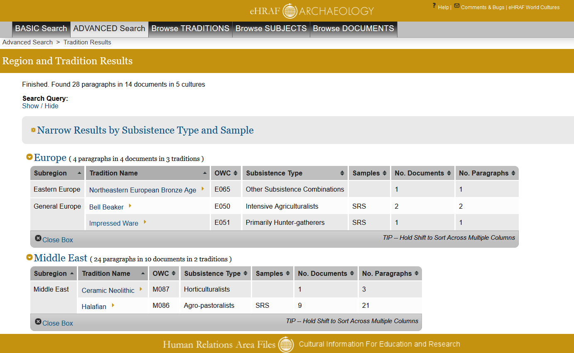Click close X icon in Europe table
Screen dimensions: 574x353
coord(38,239)
